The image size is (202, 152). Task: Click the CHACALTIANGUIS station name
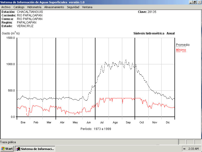click(x=30, y=12)
